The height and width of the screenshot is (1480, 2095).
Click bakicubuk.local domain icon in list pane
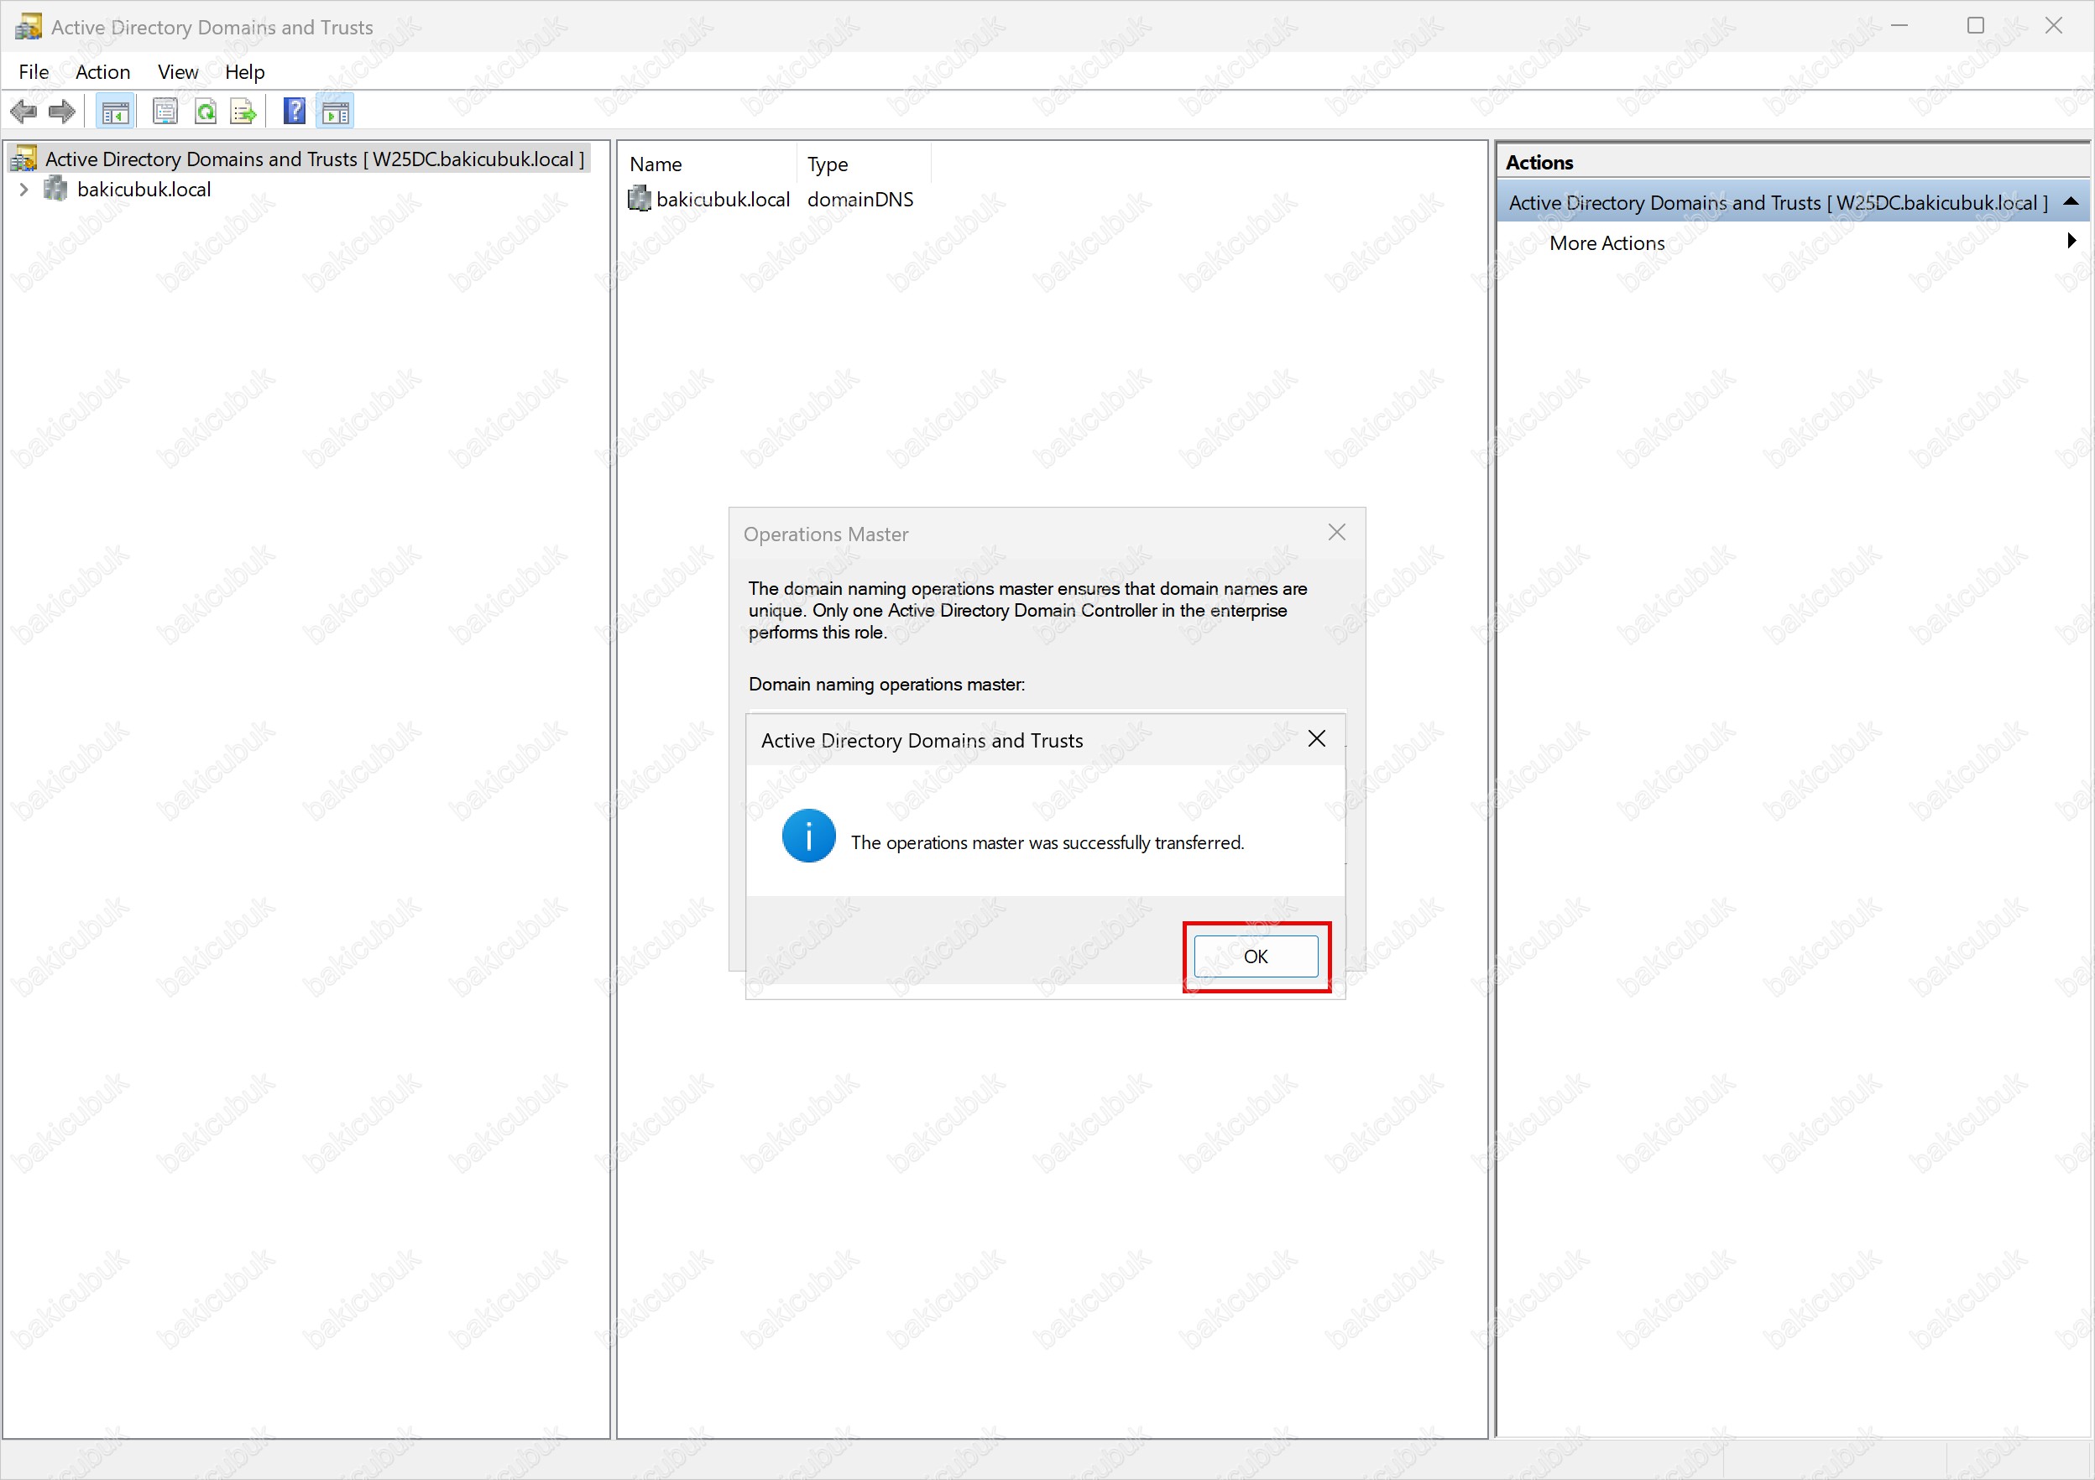[640, 199]
